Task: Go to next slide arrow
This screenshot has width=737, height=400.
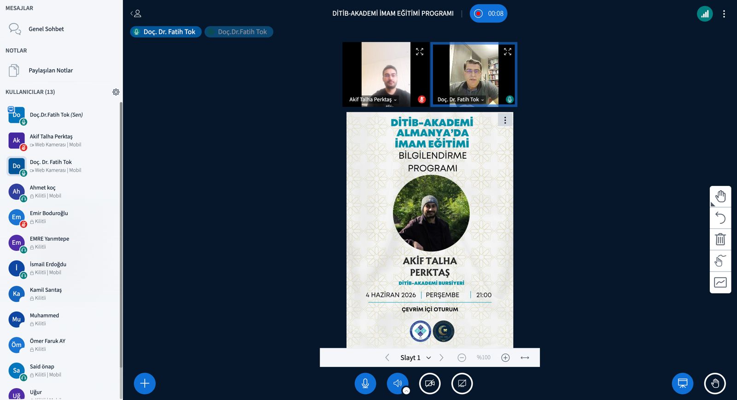Action: 441,358
